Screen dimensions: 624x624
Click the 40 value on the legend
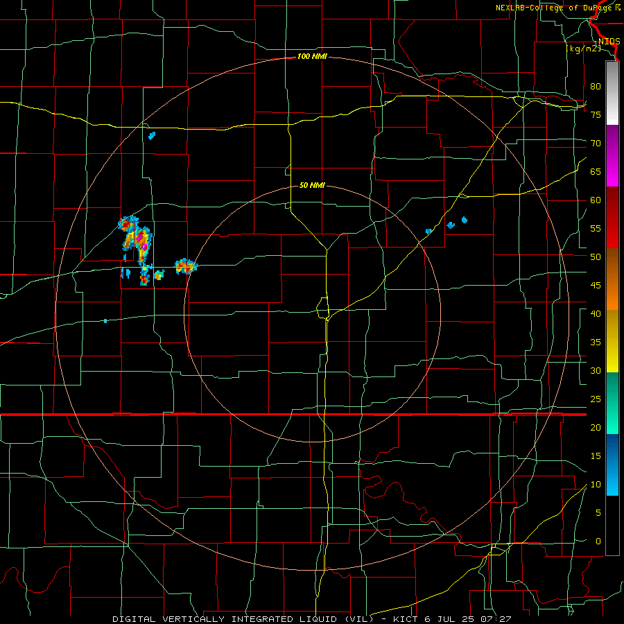[596, 313]
